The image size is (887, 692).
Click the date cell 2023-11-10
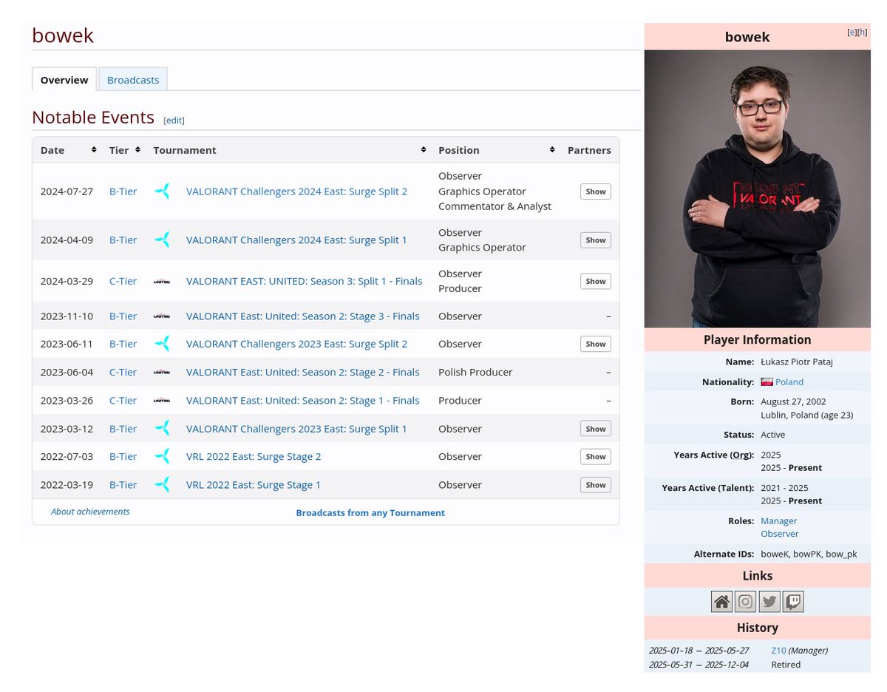click(67, 316)
